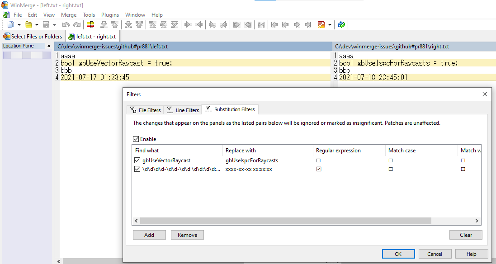496x264 pixels.
Task: Go to Next Difference icon
Action: tap(104, 25)
